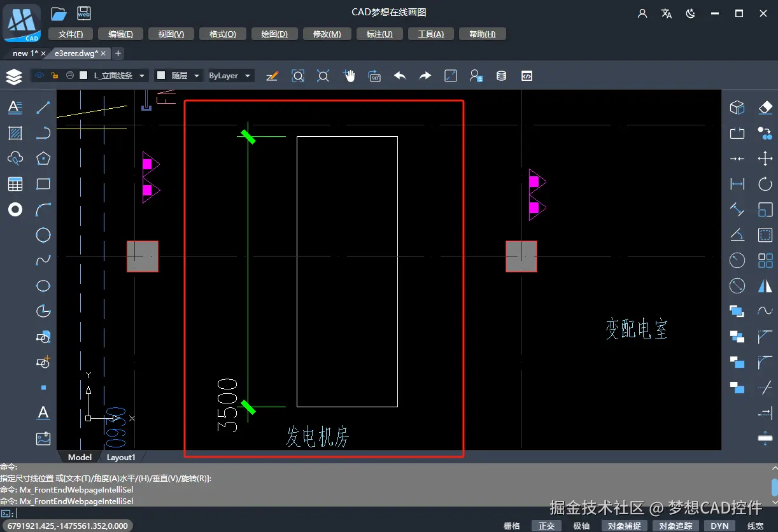This screenshot has height=532, width=778.
Task: Open the Table creation tool
Action: tap(15, 184)
